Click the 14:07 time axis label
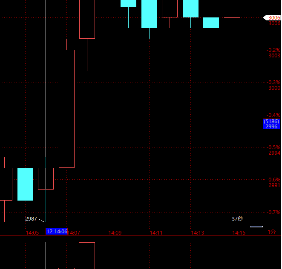The height and width of the screenshot is (269, 282). (74, 233)
